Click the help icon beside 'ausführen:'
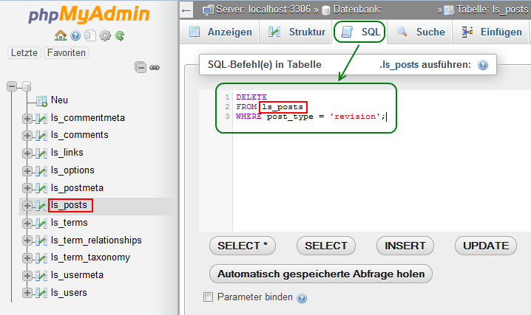The height and width of the screenshot is (315, 531). pyautogui.click(x=483, y=65)
